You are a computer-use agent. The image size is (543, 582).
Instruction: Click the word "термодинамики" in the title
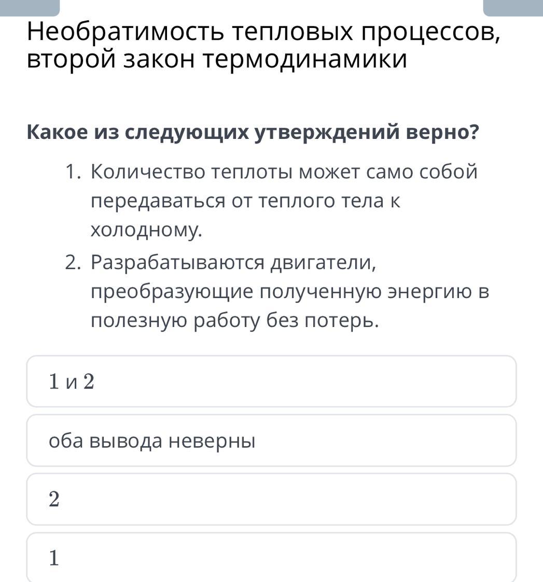point(305,59)
